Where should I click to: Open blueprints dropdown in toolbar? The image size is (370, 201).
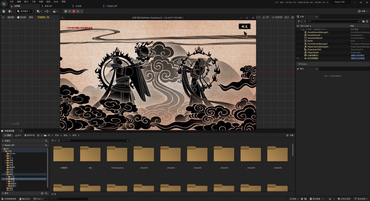(47, 11)
